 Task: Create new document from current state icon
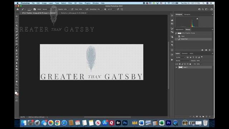[x=202, y=50]
